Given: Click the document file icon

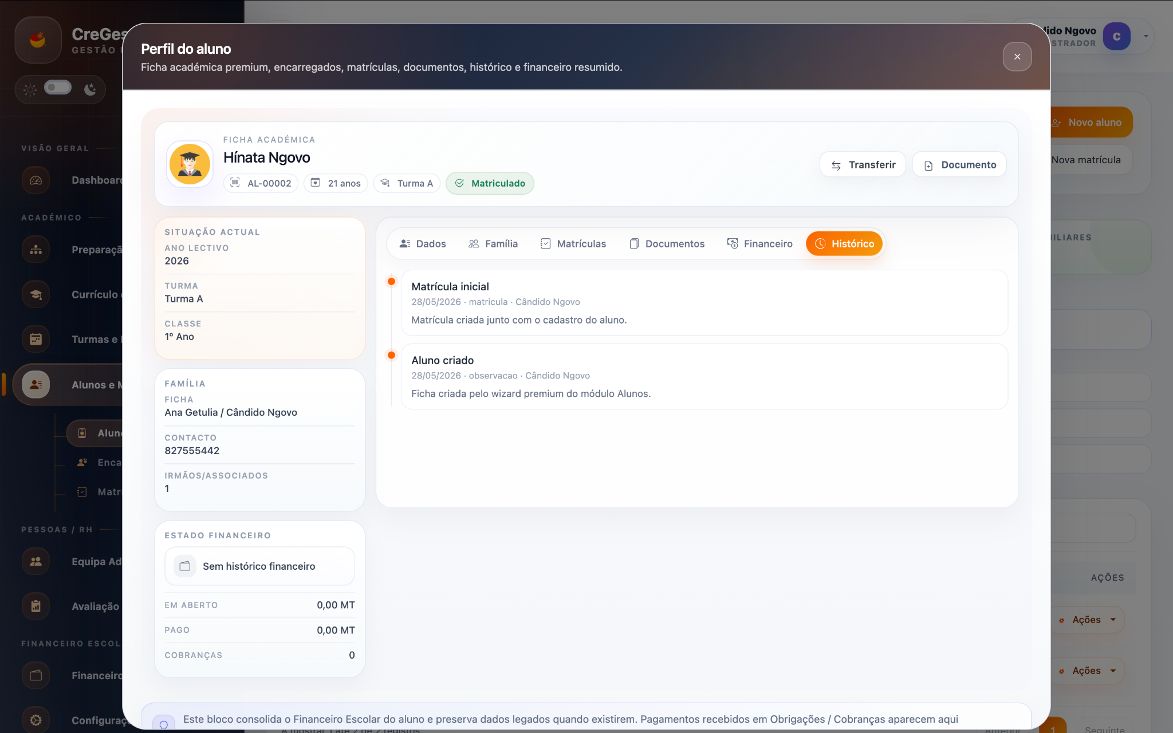Looking at the screenshot, I should (928, 165).
